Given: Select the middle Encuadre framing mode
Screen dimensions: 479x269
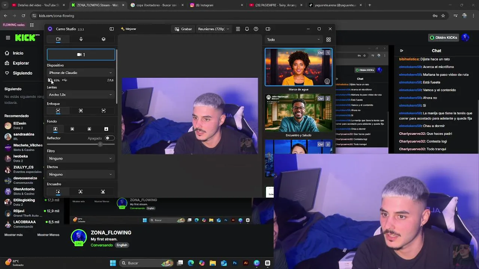Looking at the screenshot, I should (80, 192).
